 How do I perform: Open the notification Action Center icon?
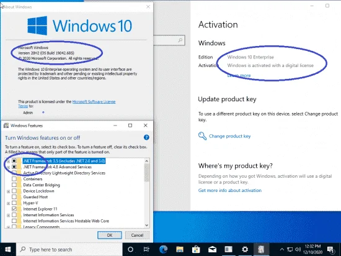(331, 249)
